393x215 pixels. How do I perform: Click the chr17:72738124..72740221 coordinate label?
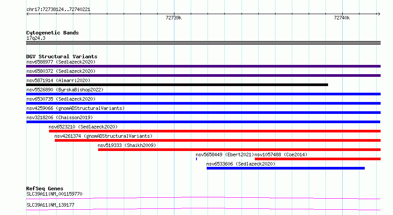tap(58, 10)
